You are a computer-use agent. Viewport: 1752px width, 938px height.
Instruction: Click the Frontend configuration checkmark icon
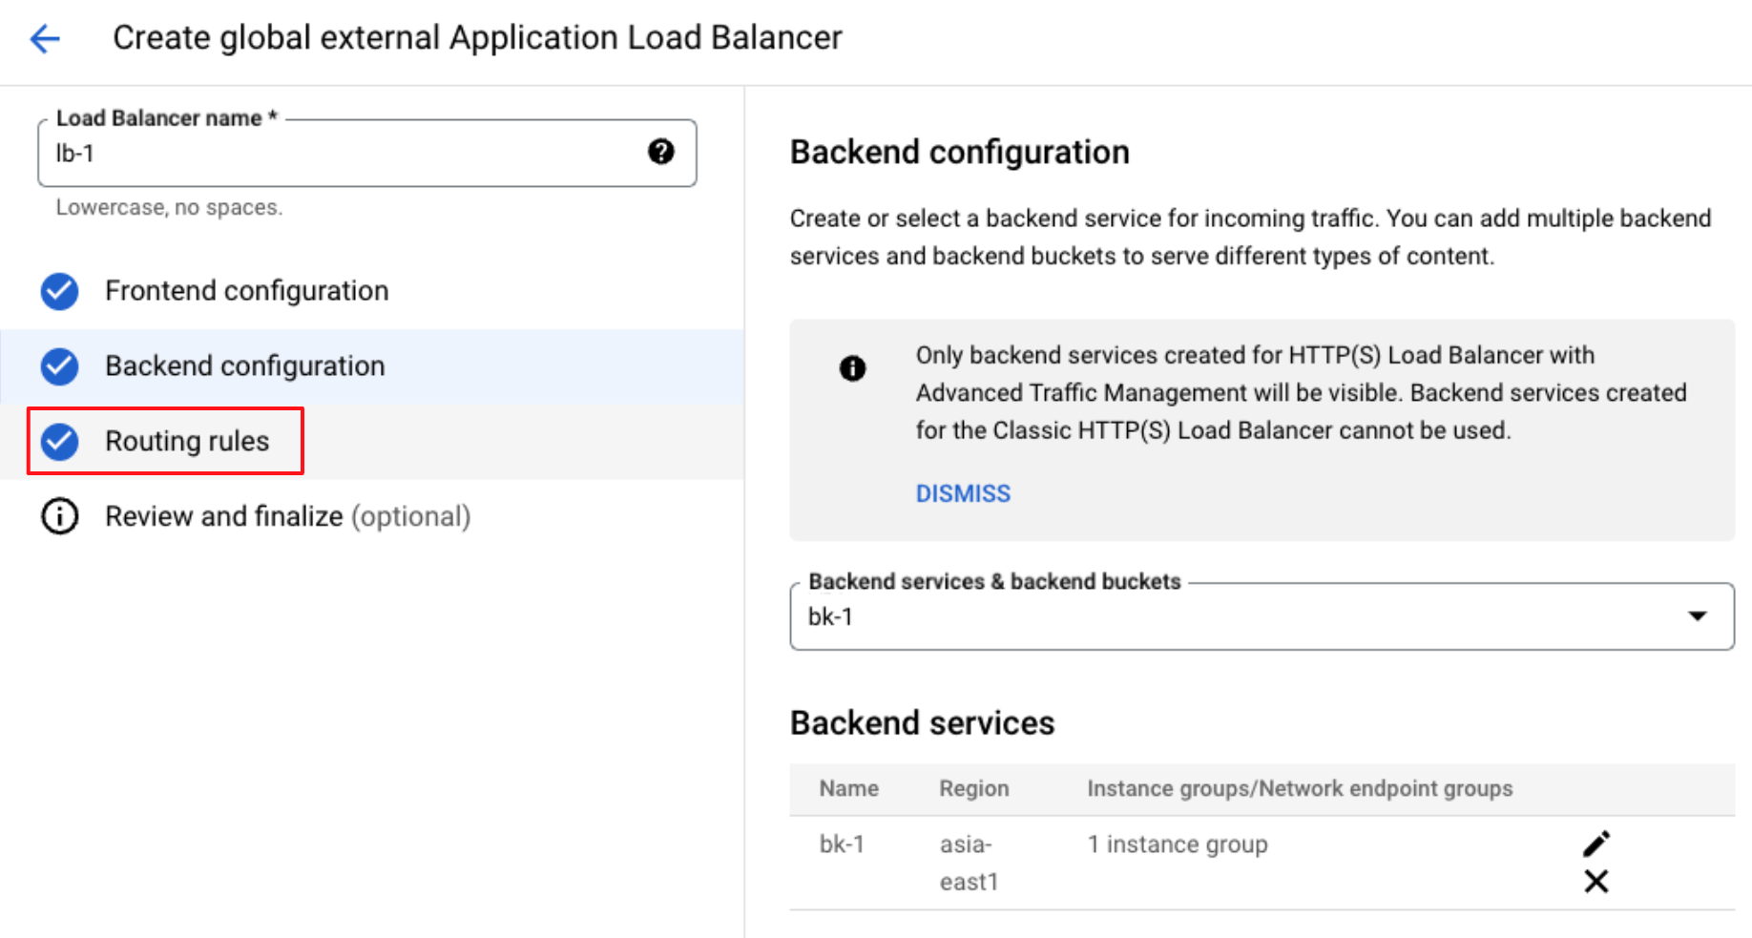pos(59,291)
